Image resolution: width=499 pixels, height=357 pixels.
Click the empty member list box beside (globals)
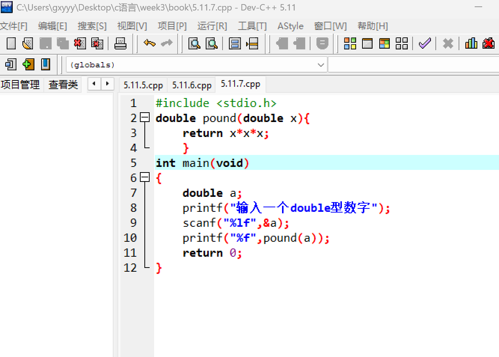(x=414, y=65)
